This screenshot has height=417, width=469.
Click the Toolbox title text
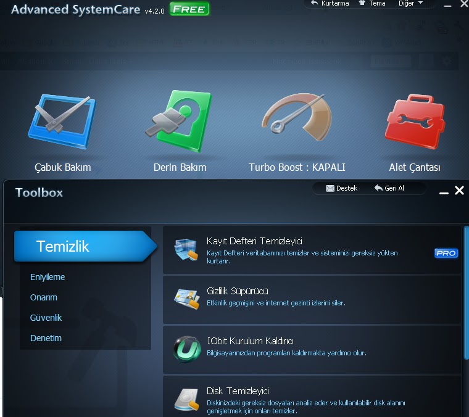[x=39, y=192]
